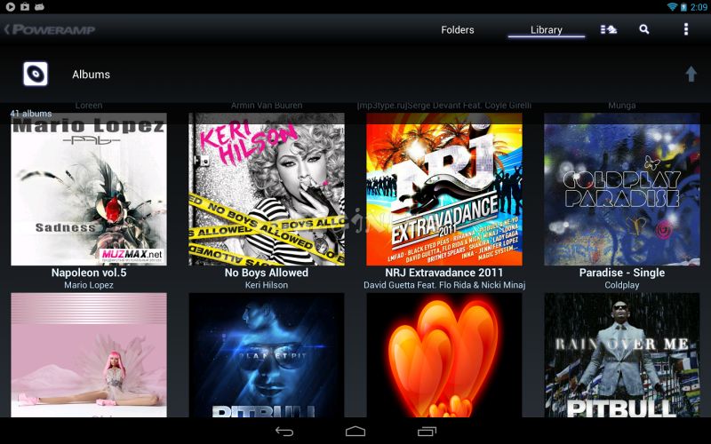
Task: Open the search magnifier icon
Action: [x=643, y=29]
